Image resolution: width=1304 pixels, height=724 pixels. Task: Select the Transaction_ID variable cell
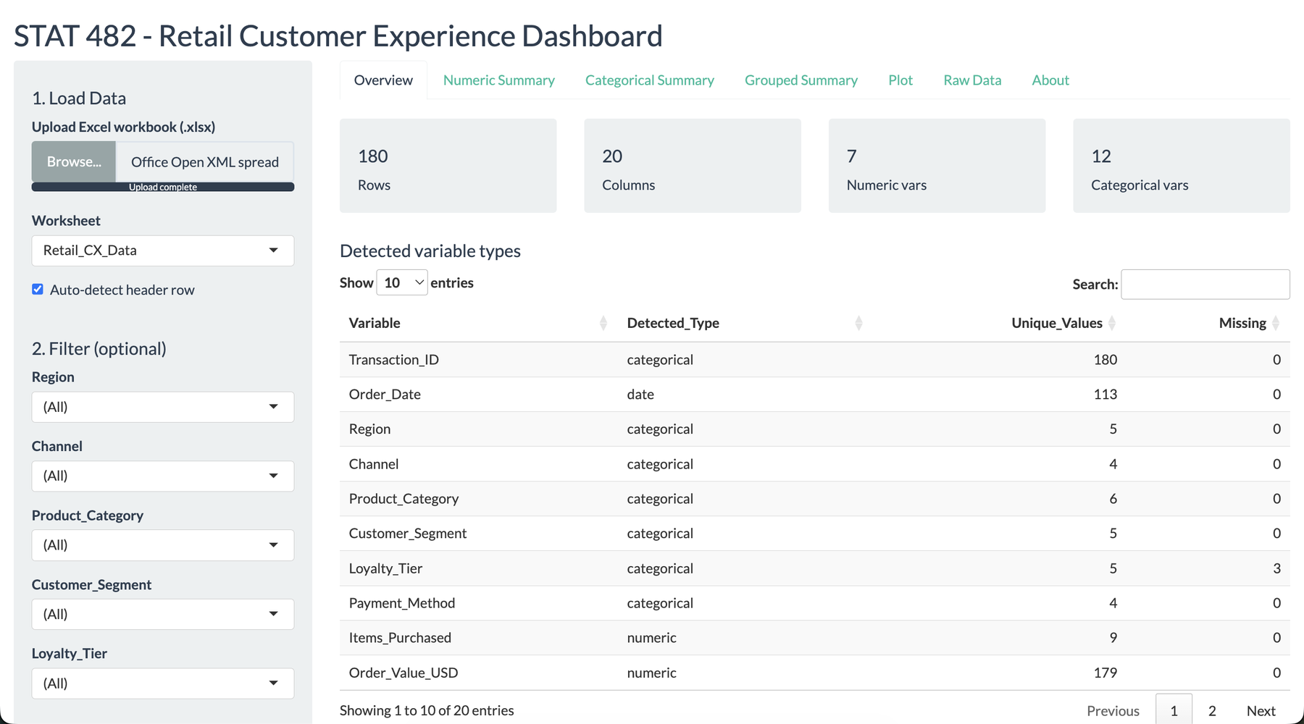coord(479,360)
